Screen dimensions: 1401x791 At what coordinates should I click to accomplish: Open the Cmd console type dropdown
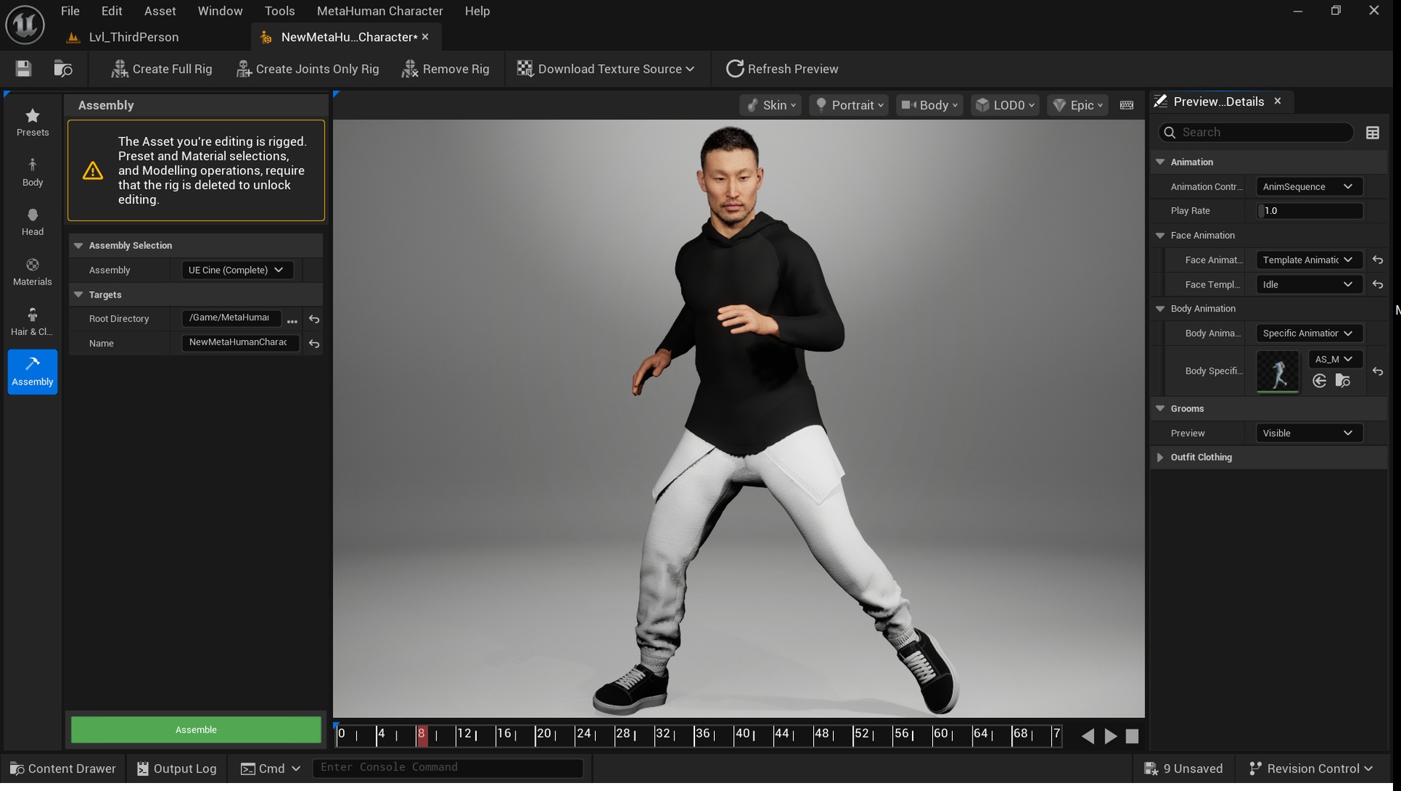point(271,768)
